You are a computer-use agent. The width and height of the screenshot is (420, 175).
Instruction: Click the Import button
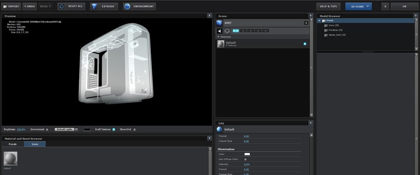tap(11, 7)
